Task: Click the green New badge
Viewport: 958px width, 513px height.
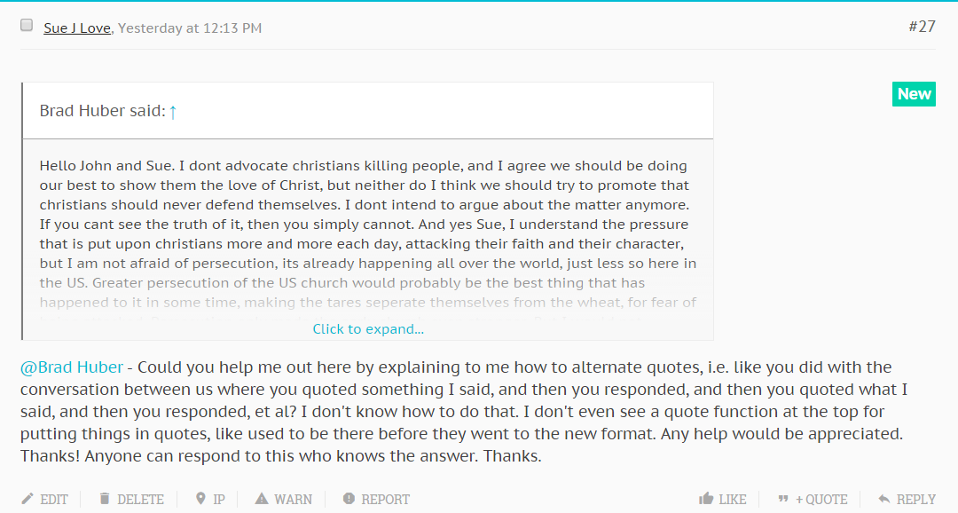Action: 914,94
